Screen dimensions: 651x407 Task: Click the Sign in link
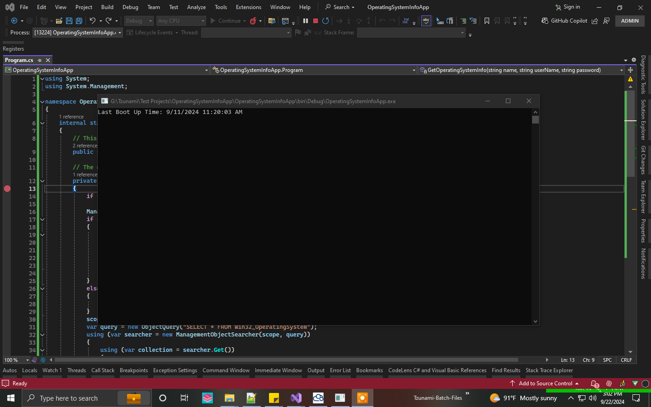(571, 7)
